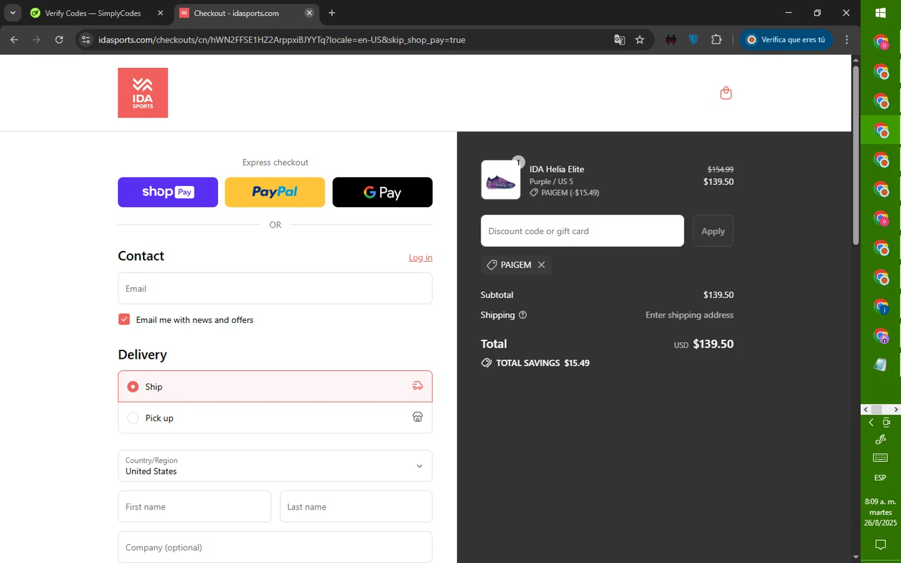Switch the ESP input language indicator
The width and height of the screenshot is (901, 563).
point(881,478)
